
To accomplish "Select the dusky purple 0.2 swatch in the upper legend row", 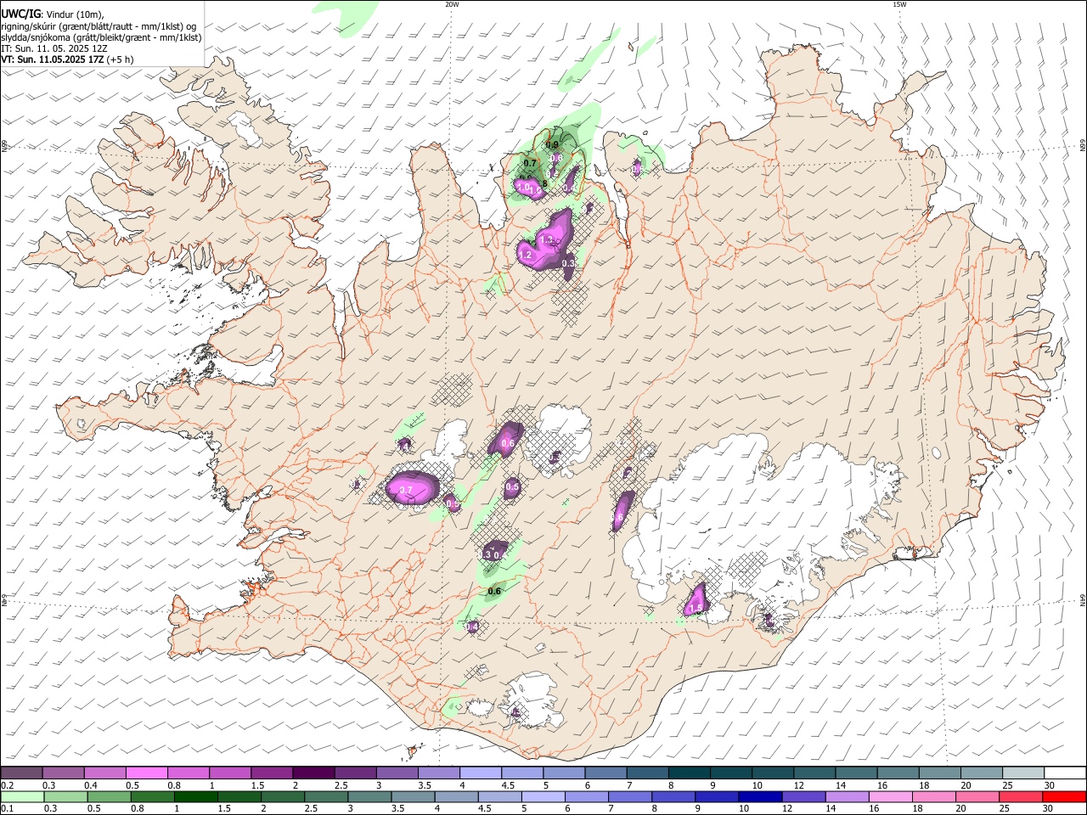I will 21,773.
